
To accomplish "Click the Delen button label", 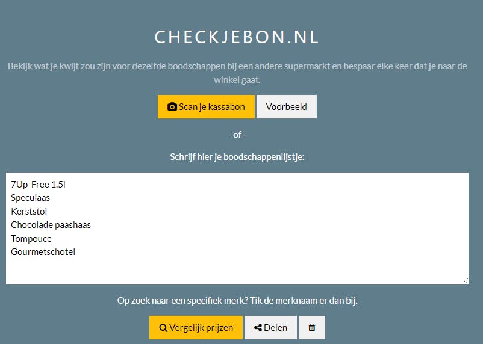I will point(275,328).
